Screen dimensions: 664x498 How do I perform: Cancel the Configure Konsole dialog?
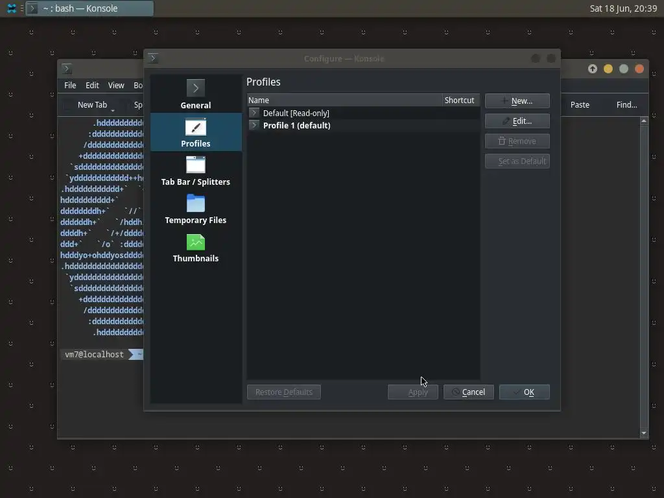point(468,392)
